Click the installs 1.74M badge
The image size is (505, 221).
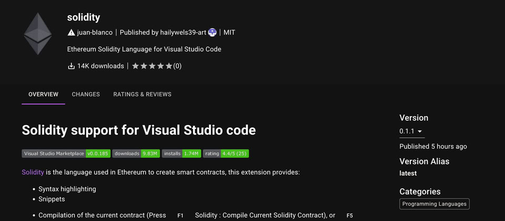tap(181, 154)
